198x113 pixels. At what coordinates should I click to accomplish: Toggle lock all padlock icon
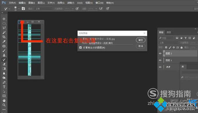tap(181, 47)
